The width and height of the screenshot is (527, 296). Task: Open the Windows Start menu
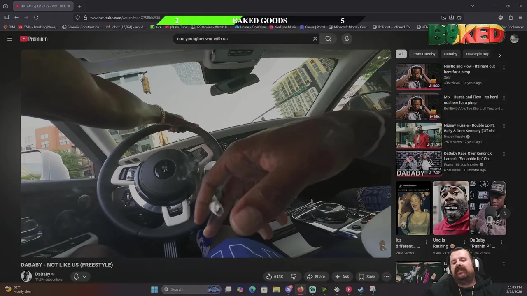(154, 289)
